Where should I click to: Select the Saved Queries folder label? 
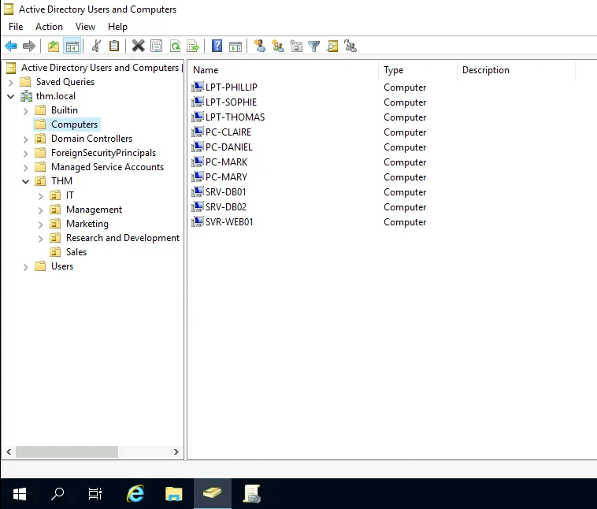pyautogui.click(x=65, y=81)
